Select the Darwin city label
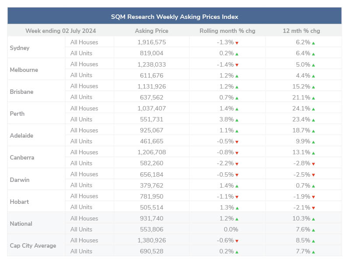Image resolution: width=350 pixels, height=263 pixels. [x=20, y=180]
